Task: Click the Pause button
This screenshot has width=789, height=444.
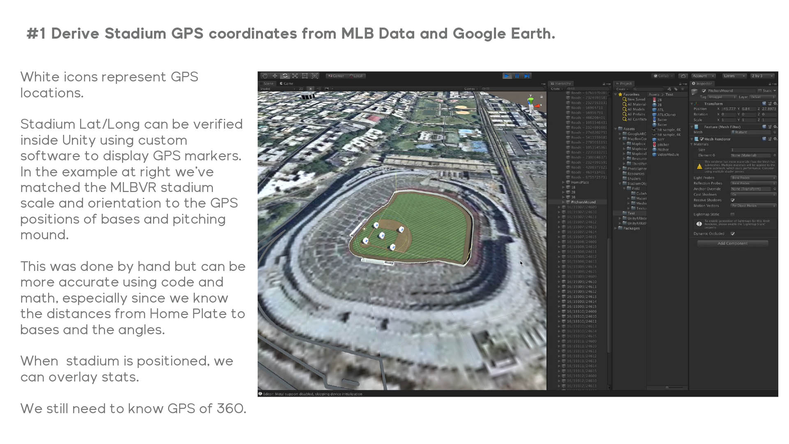Action: 517,76
